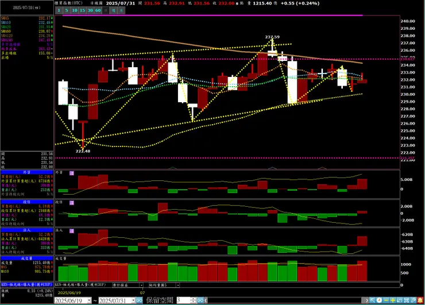Click purple icon in 法人 sub-chart
The image size is (425, 305).
pyautogui.click(x=72, y=231)
